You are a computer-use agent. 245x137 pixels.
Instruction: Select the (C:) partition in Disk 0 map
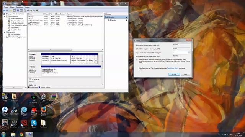click(x=84, y=59)
